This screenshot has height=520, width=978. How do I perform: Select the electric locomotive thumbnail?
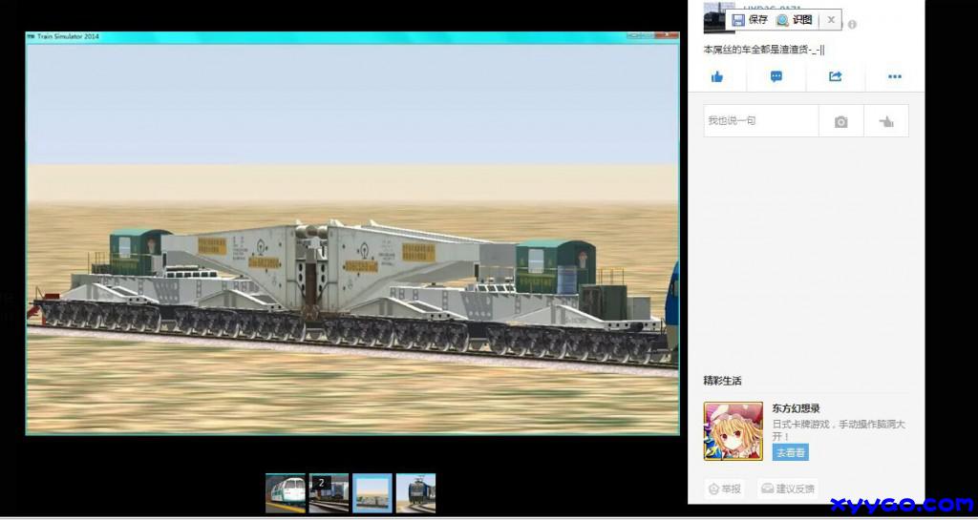[416, 493]
